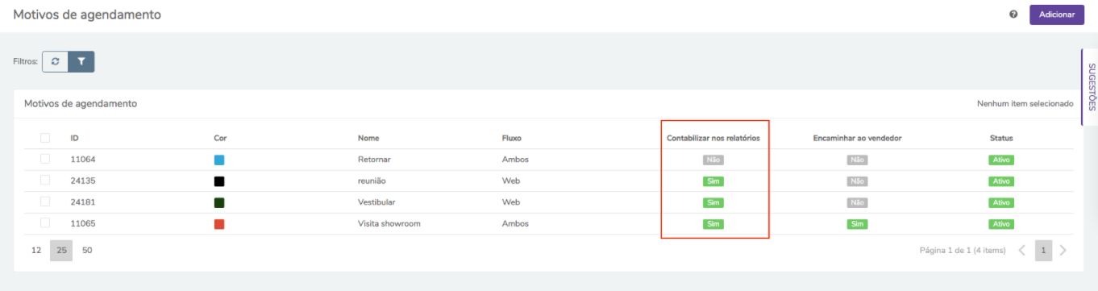
Task: Select page number 1 in pagination
Action: click(x=1043, y=251)
